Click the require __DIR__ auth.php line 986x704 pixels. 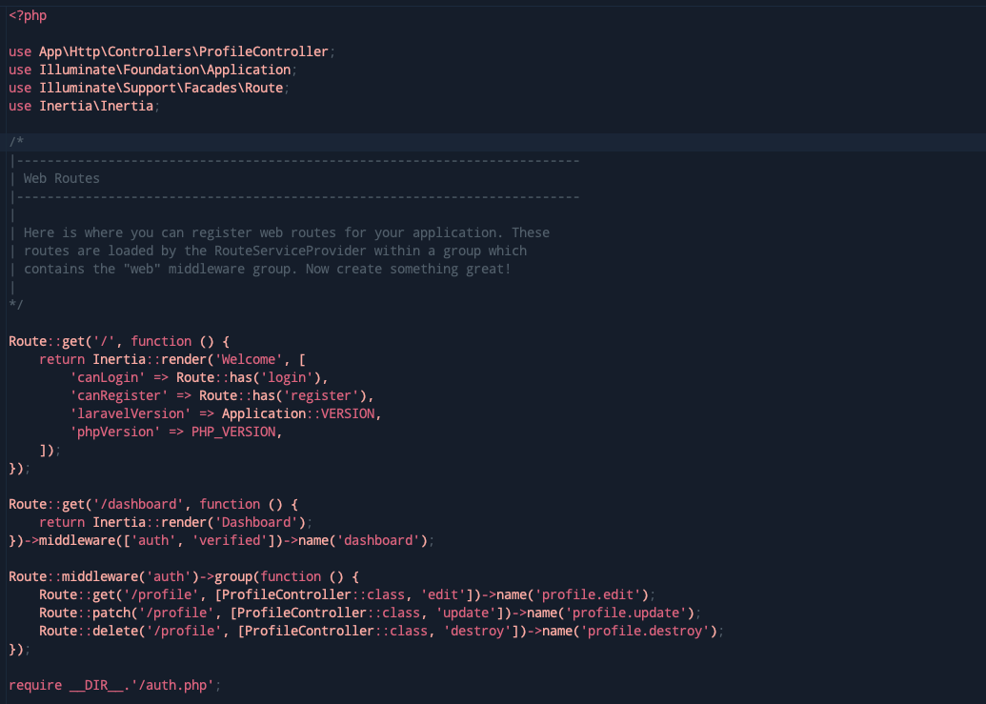(x=114, y=685)
